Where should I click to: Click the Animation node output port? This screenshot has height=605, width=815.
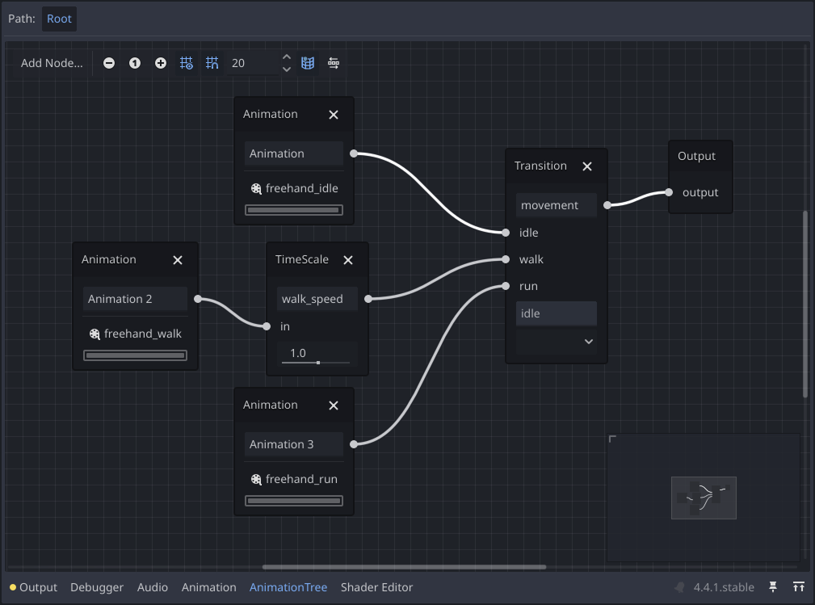354,153
